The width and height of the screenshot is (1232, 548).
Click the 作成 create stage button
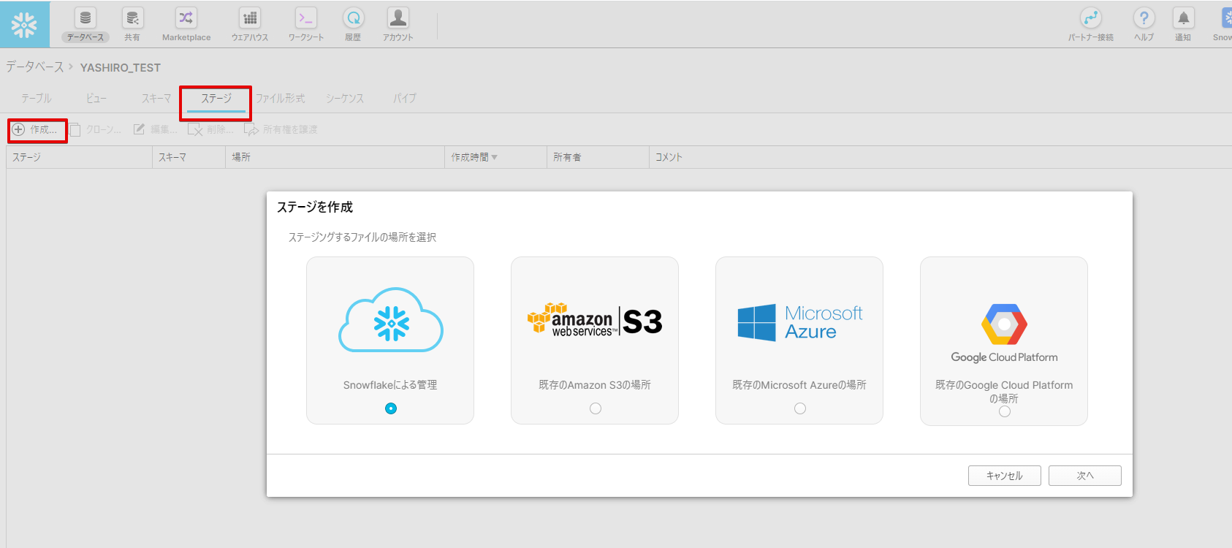pos(35,129)
